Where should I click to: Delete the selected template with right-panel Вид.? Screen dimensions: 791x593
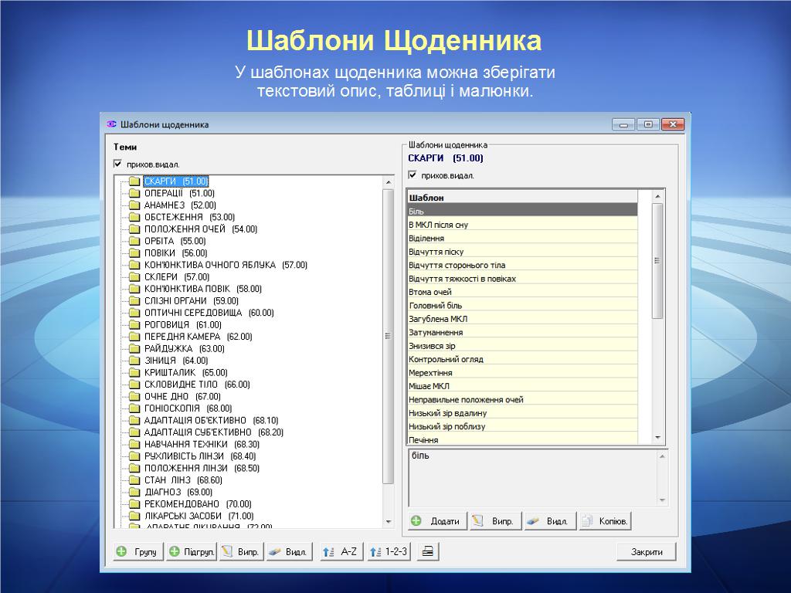pyautogui.click(x=548, y=521)
